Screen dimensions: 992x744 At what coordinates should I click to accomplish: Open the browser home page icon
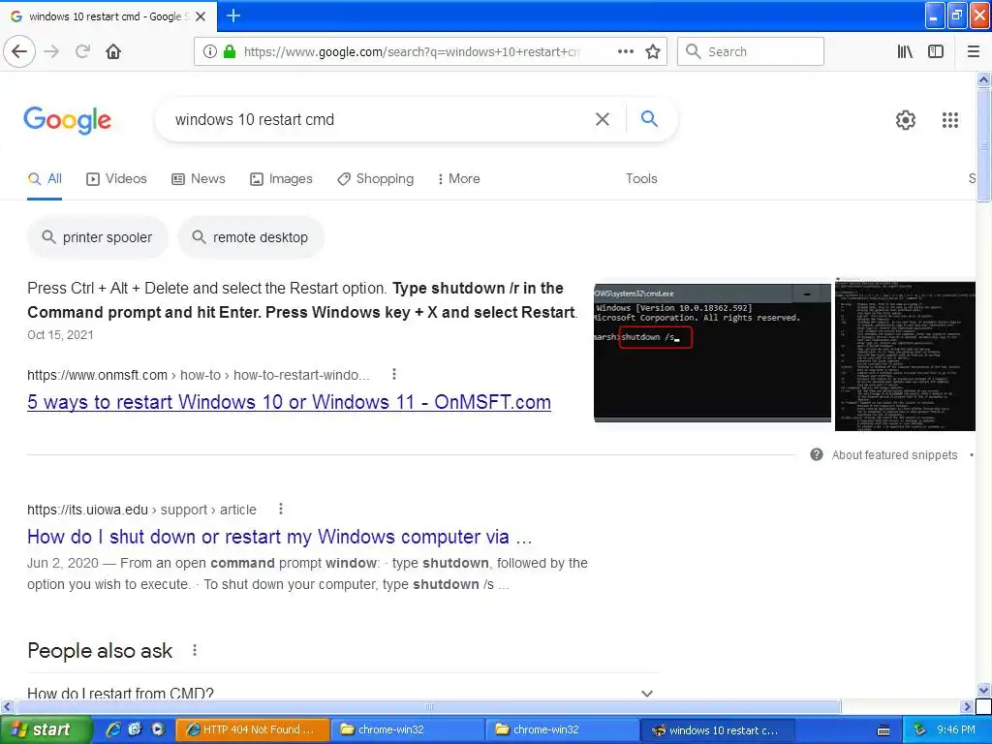pos(113,51)
